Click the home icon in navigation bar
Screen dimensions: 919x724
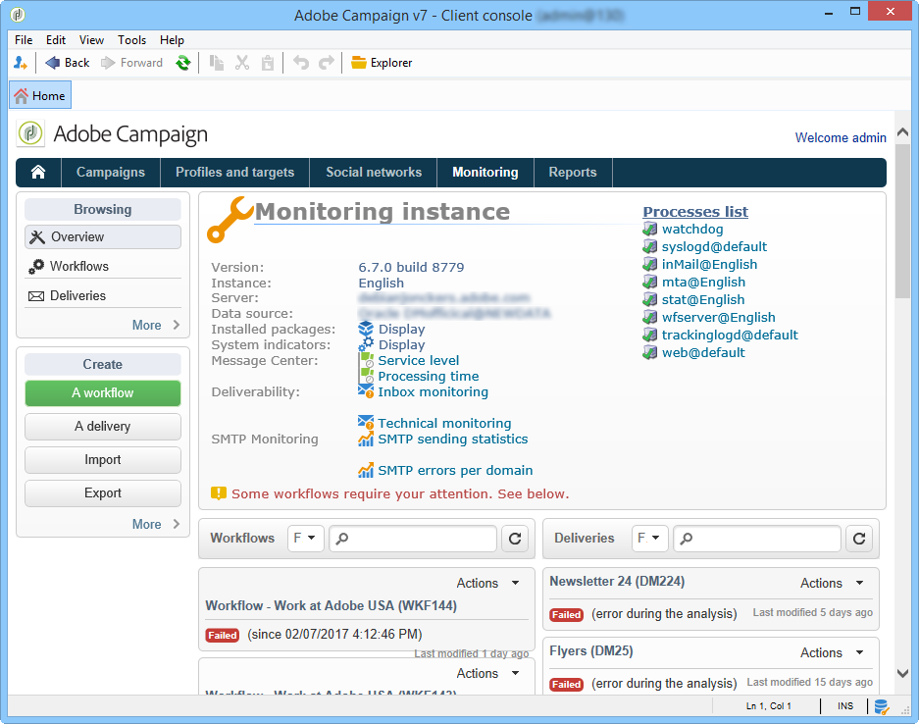[38, 172]
